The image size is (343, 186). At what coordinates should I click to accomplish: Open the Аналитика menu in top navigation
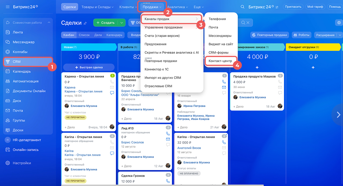[x=178, y=7]
